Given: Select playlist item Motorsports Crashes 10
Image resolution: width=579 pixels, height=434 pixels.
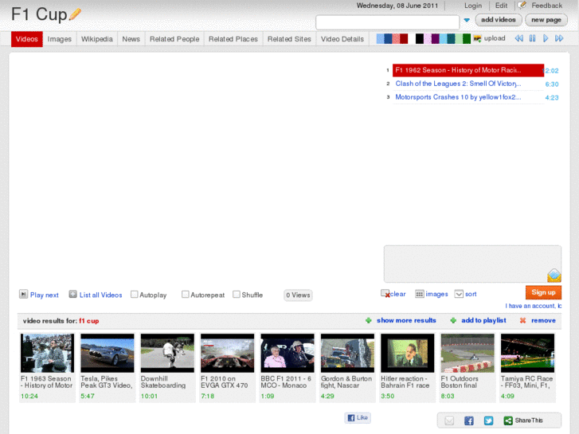Looking at the screenshot, I should [468, 97].
